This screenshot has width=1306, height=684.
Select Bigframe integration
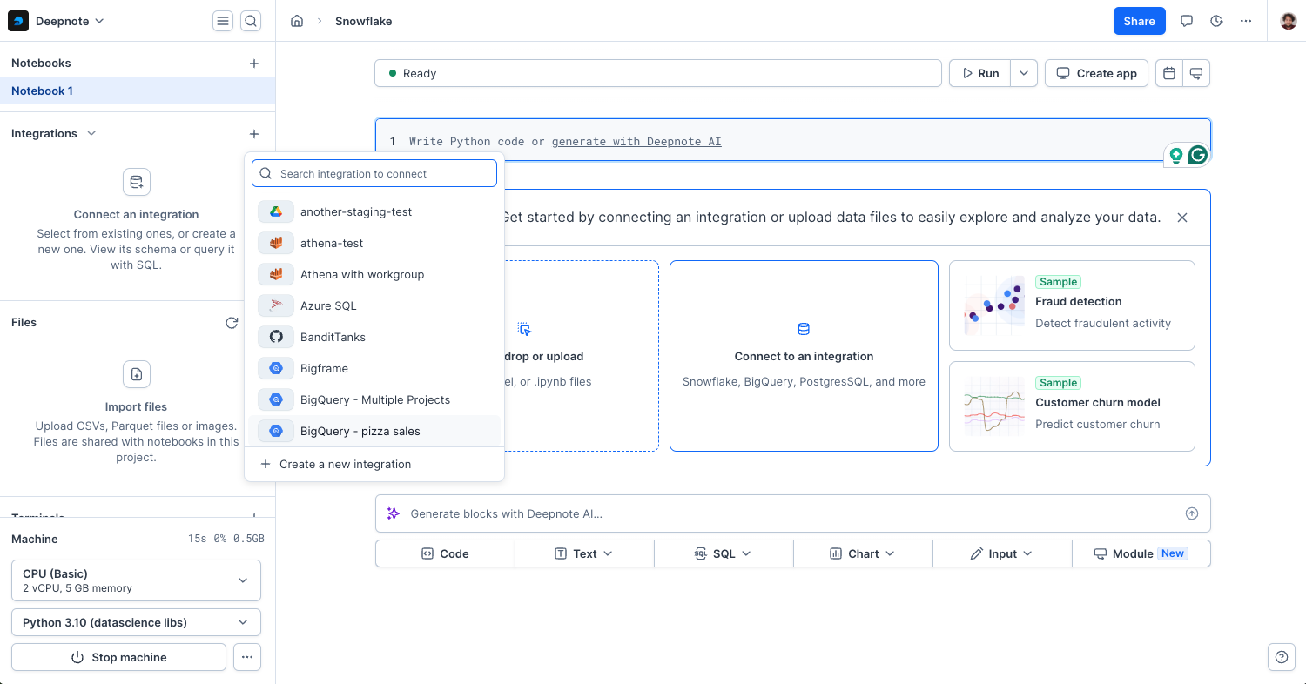click(x=374, y=368)
